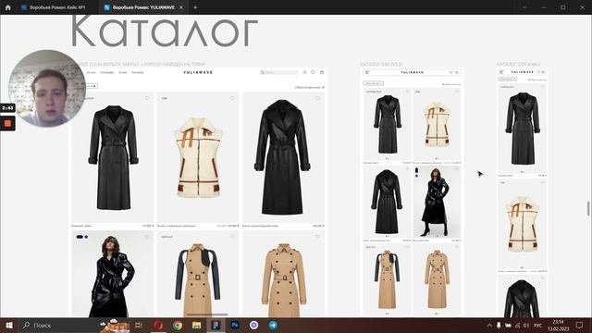
Task: Open the model photo card in tablet catalog
Action: click(x=437, y=202)
